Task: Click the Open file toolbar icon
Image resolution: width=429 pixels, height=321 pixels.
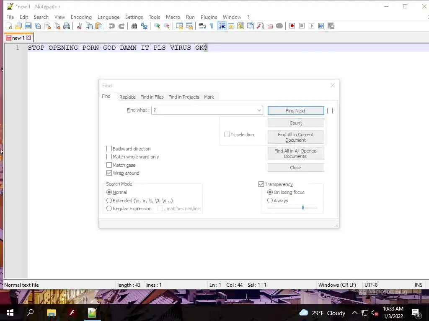Action: (18, 26)
